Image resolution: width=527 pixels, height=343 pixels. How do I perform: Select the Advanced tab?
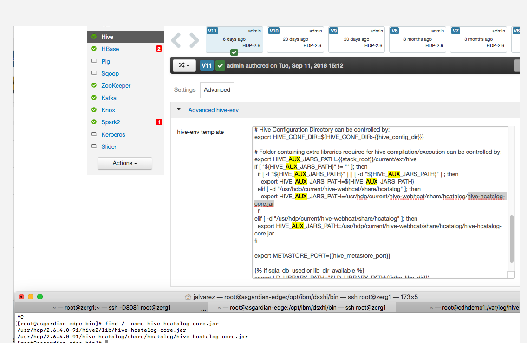point(217,90)
